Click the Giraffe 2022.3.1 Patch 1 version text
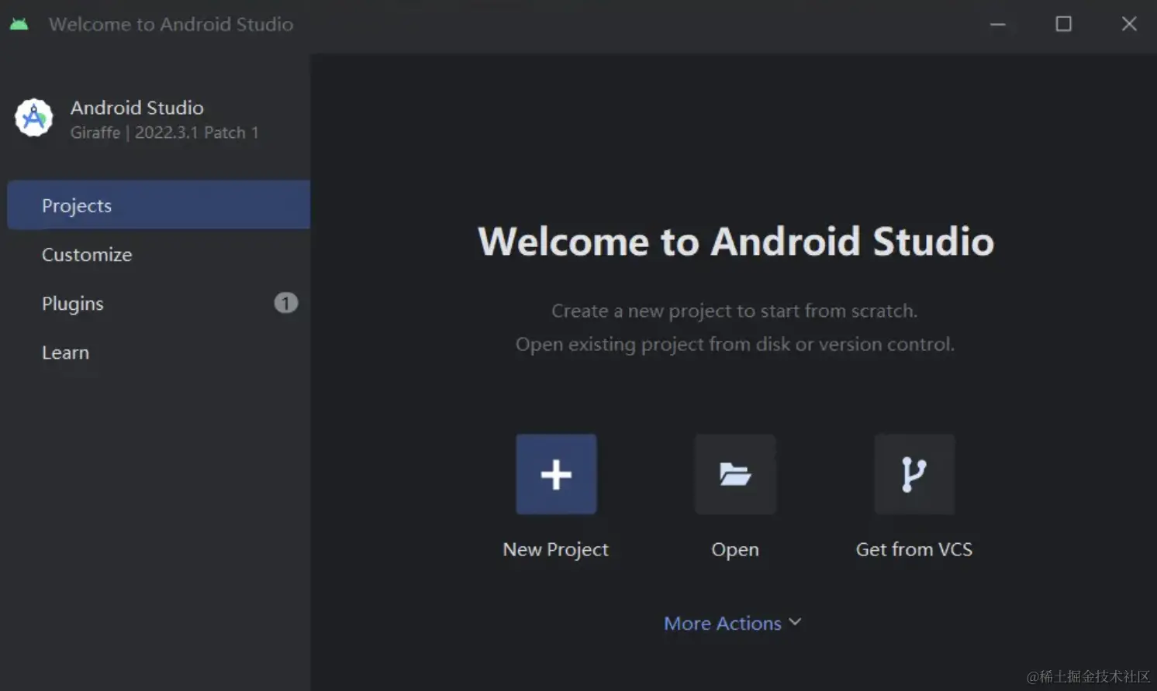Screen dimensions: 1157x691 coord(164,132)
